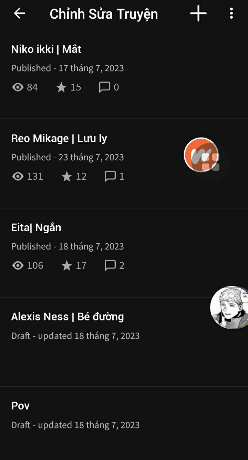Open the Eita| Ngắn part
This screenshot has height=460, width=248.
tap(124, 253)
